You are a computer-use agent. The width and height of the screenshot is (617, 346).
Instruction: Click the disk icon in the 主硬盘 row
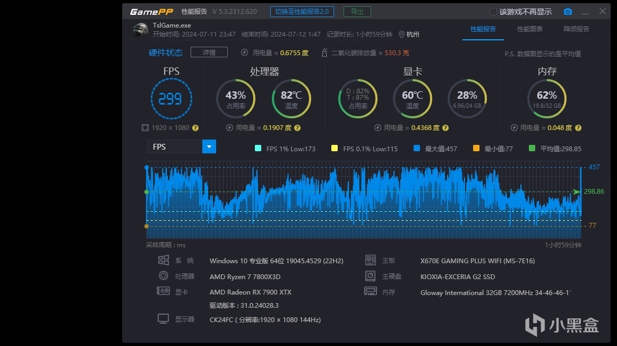pos(370,276)
